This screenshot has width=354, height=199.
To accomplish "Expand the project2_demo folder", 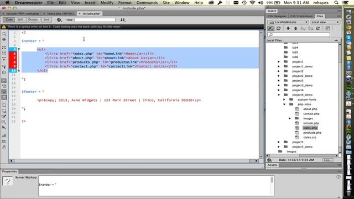I will coord(279,76).
